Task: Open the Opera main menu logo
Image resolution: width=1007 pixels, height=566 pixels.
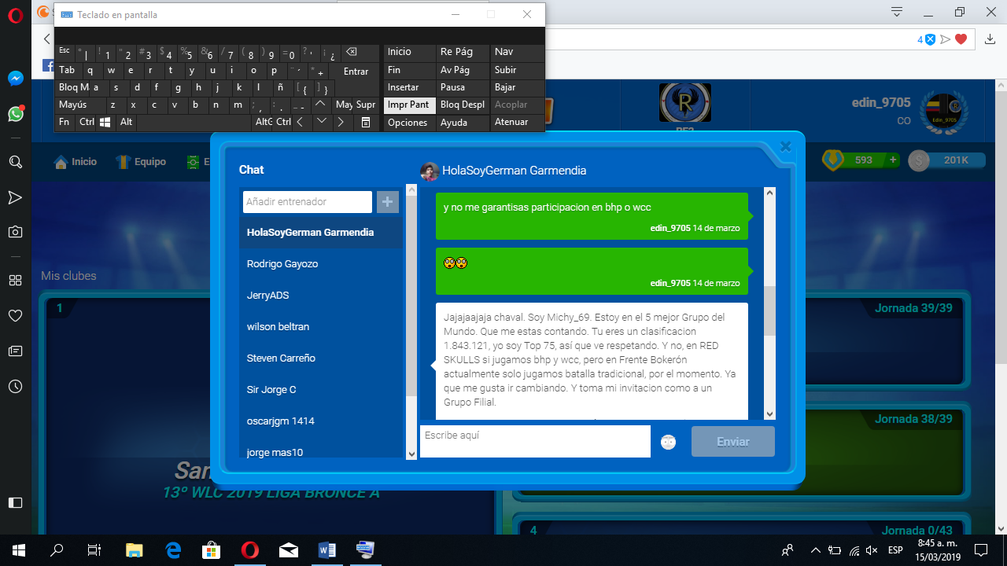Action: coord(15,15)
